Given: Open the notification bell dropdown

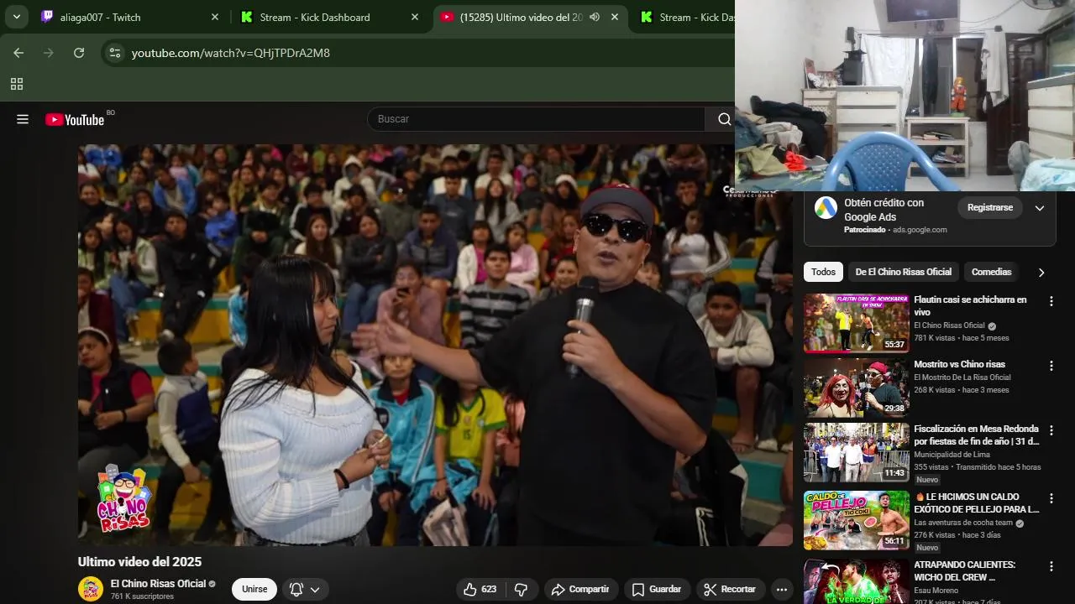Looking at the screenshot, I should (305, 589).
